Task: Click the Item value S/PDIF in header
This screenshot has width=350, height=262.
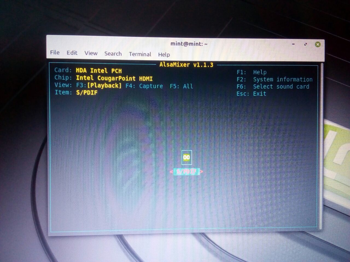Action: (x=87, y=93)
